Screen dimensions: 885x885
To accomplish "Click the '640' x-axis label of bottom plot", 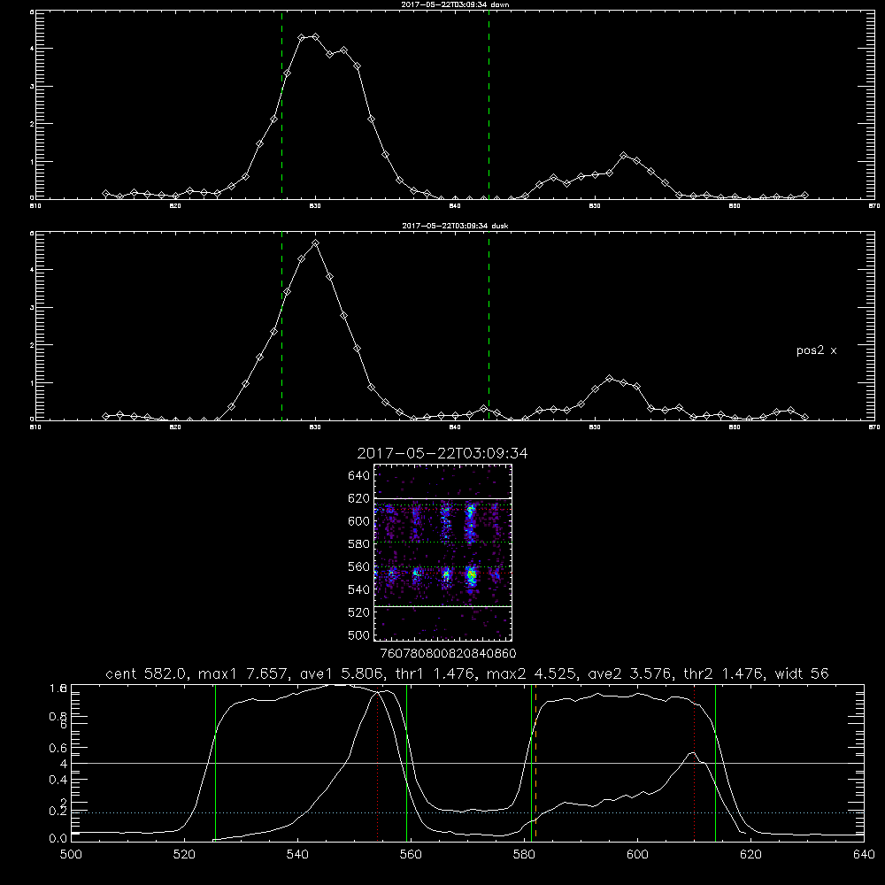I will pos(864,855).
